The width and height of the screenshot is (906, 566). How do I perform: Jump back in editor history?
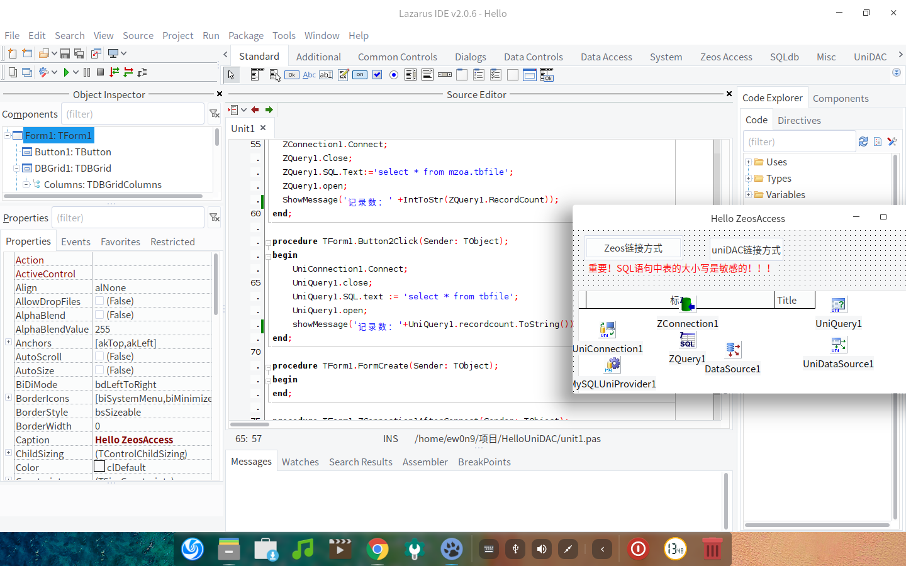255,110
